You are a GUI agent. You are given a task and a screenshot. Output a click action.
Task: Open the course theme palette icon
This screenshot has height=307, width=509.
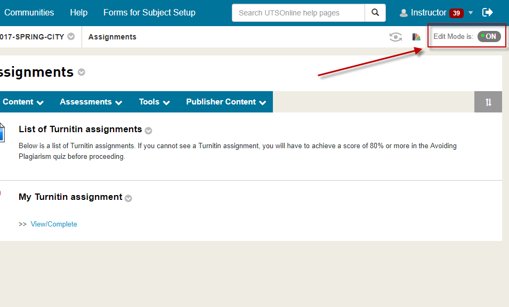pos(416,37)
